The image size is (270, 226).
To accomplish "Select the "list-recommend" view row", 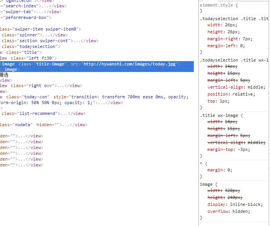I will [x=43, y=113].
